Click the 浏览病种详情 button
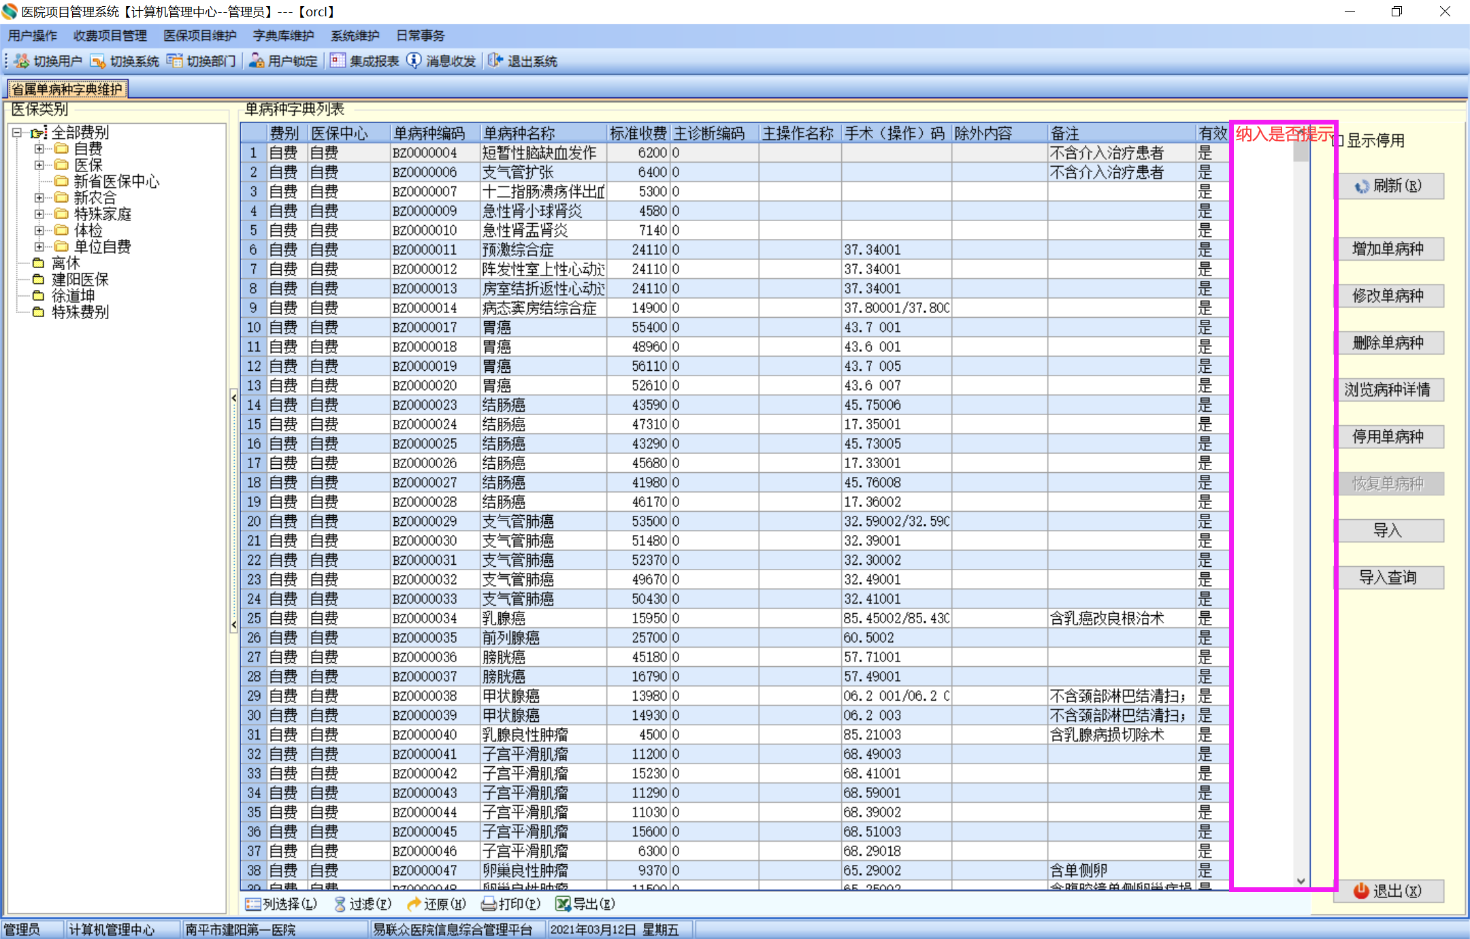Screen dimensions: 1470x939 pos(1388,390)
